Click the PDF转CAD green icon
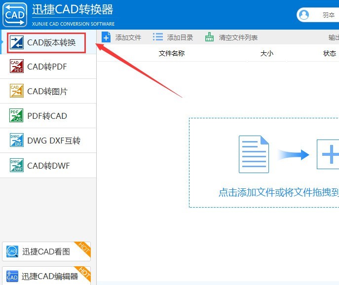Viewport: 339px width, 285px height. 17,116
